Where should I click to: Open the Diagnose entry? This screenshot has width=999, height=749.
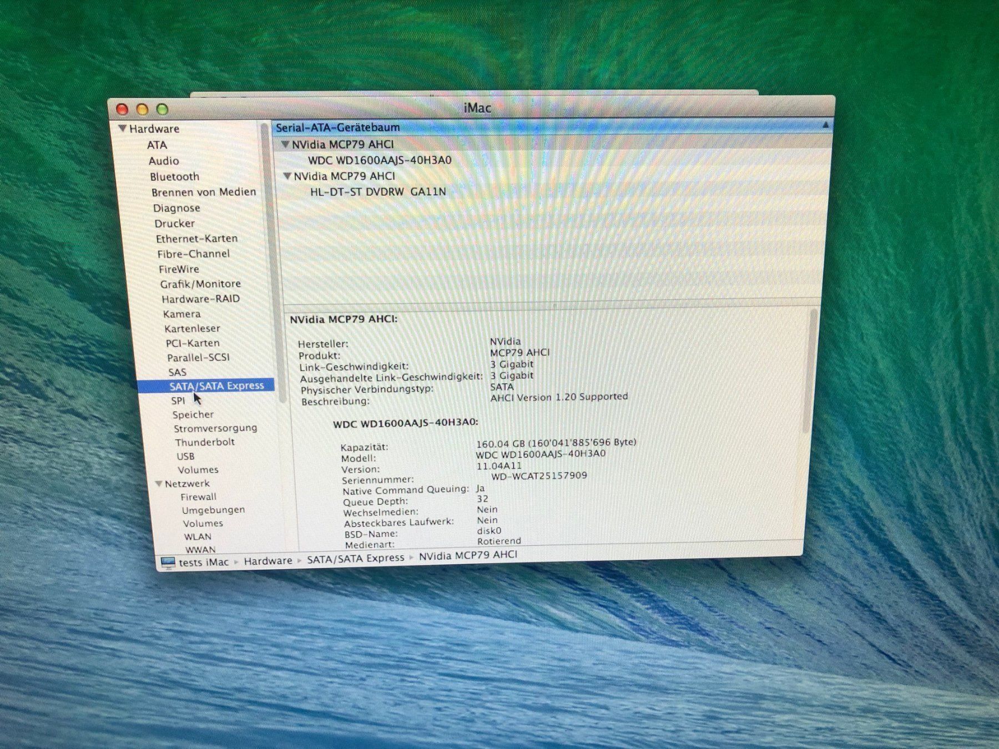point(176,208)
